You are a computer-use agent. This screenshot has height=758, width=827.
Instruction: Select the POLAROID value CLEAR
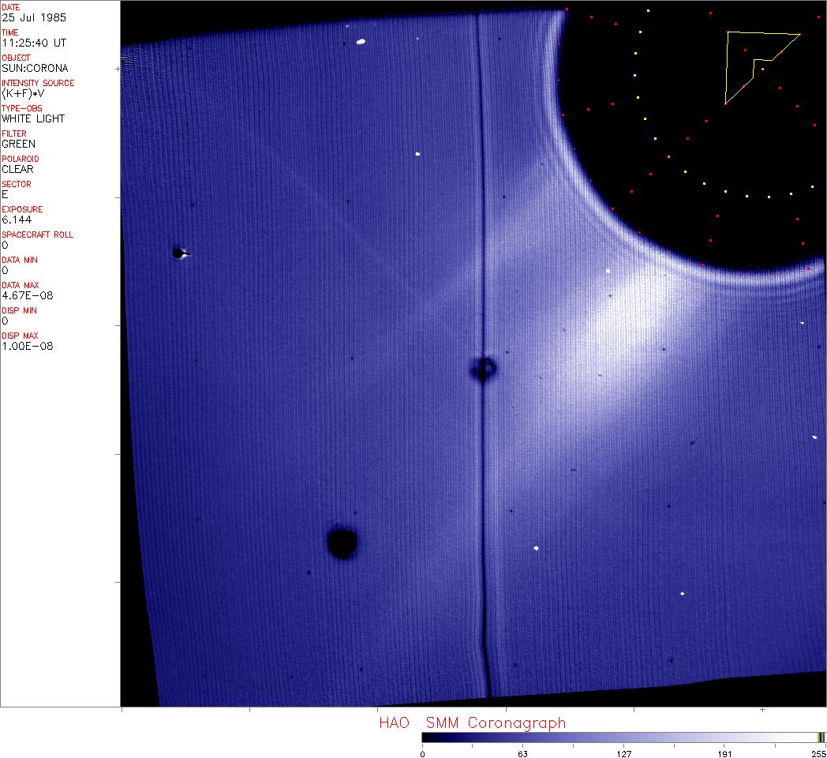pyautogui.click(x=17, y=169)
